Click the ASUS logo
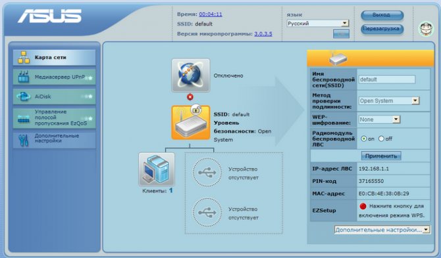The image size is (441, 258). (x=49, y=16)
